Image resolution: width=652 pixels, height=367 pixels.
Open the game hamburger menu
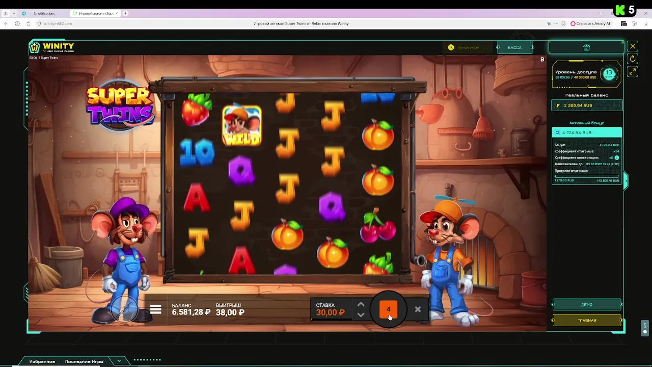(x=156, y=309)
